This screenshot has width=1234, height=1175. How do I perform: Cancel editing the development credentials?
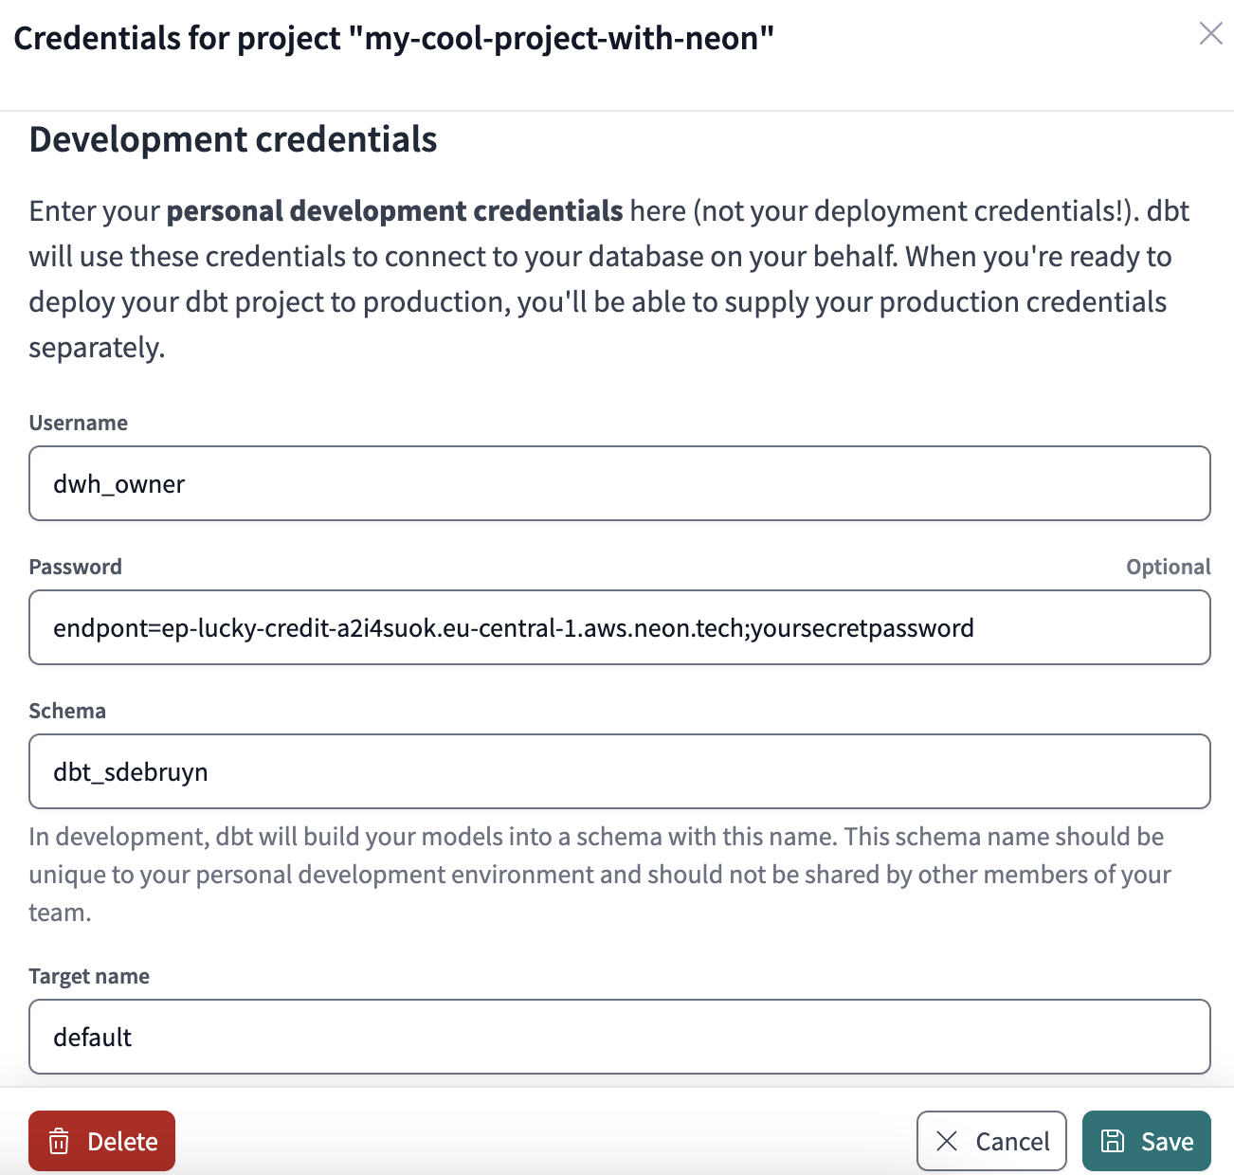(x=991, y=1141)
